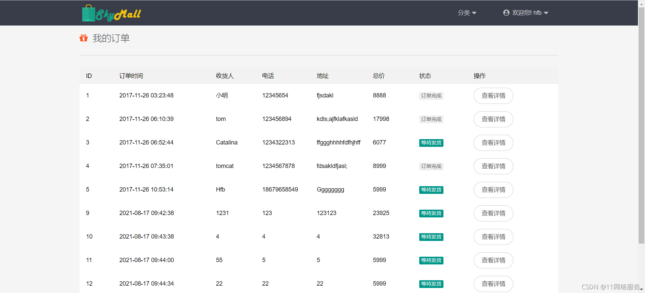Click total price 6077
Viewport: 645px width, 293px height.
click(380, 142)
